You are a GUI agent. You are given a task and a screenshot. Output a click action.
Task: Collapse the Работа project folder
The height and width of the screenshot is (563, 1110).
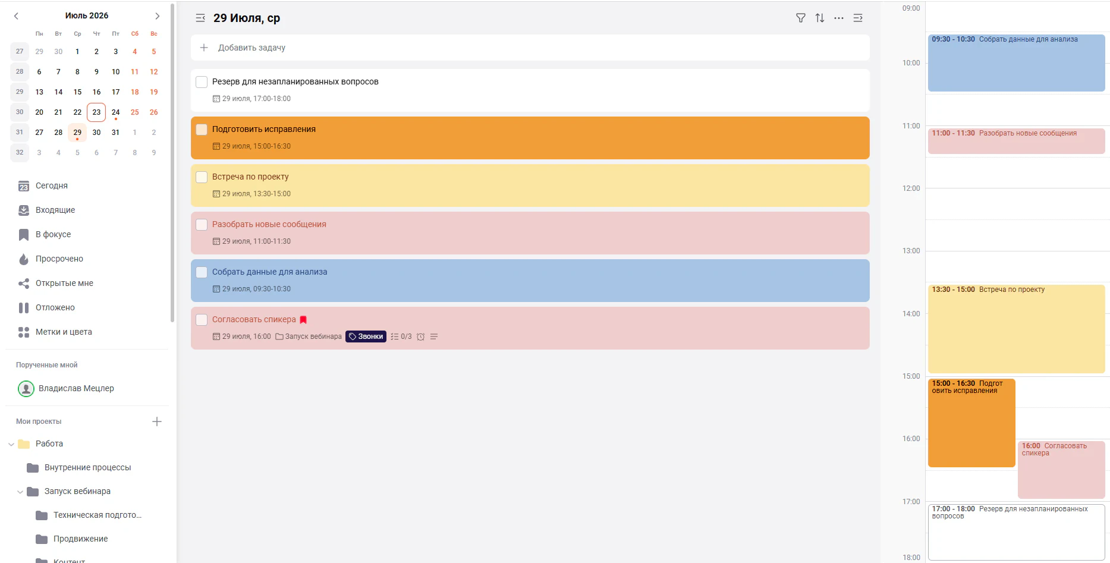11,444
